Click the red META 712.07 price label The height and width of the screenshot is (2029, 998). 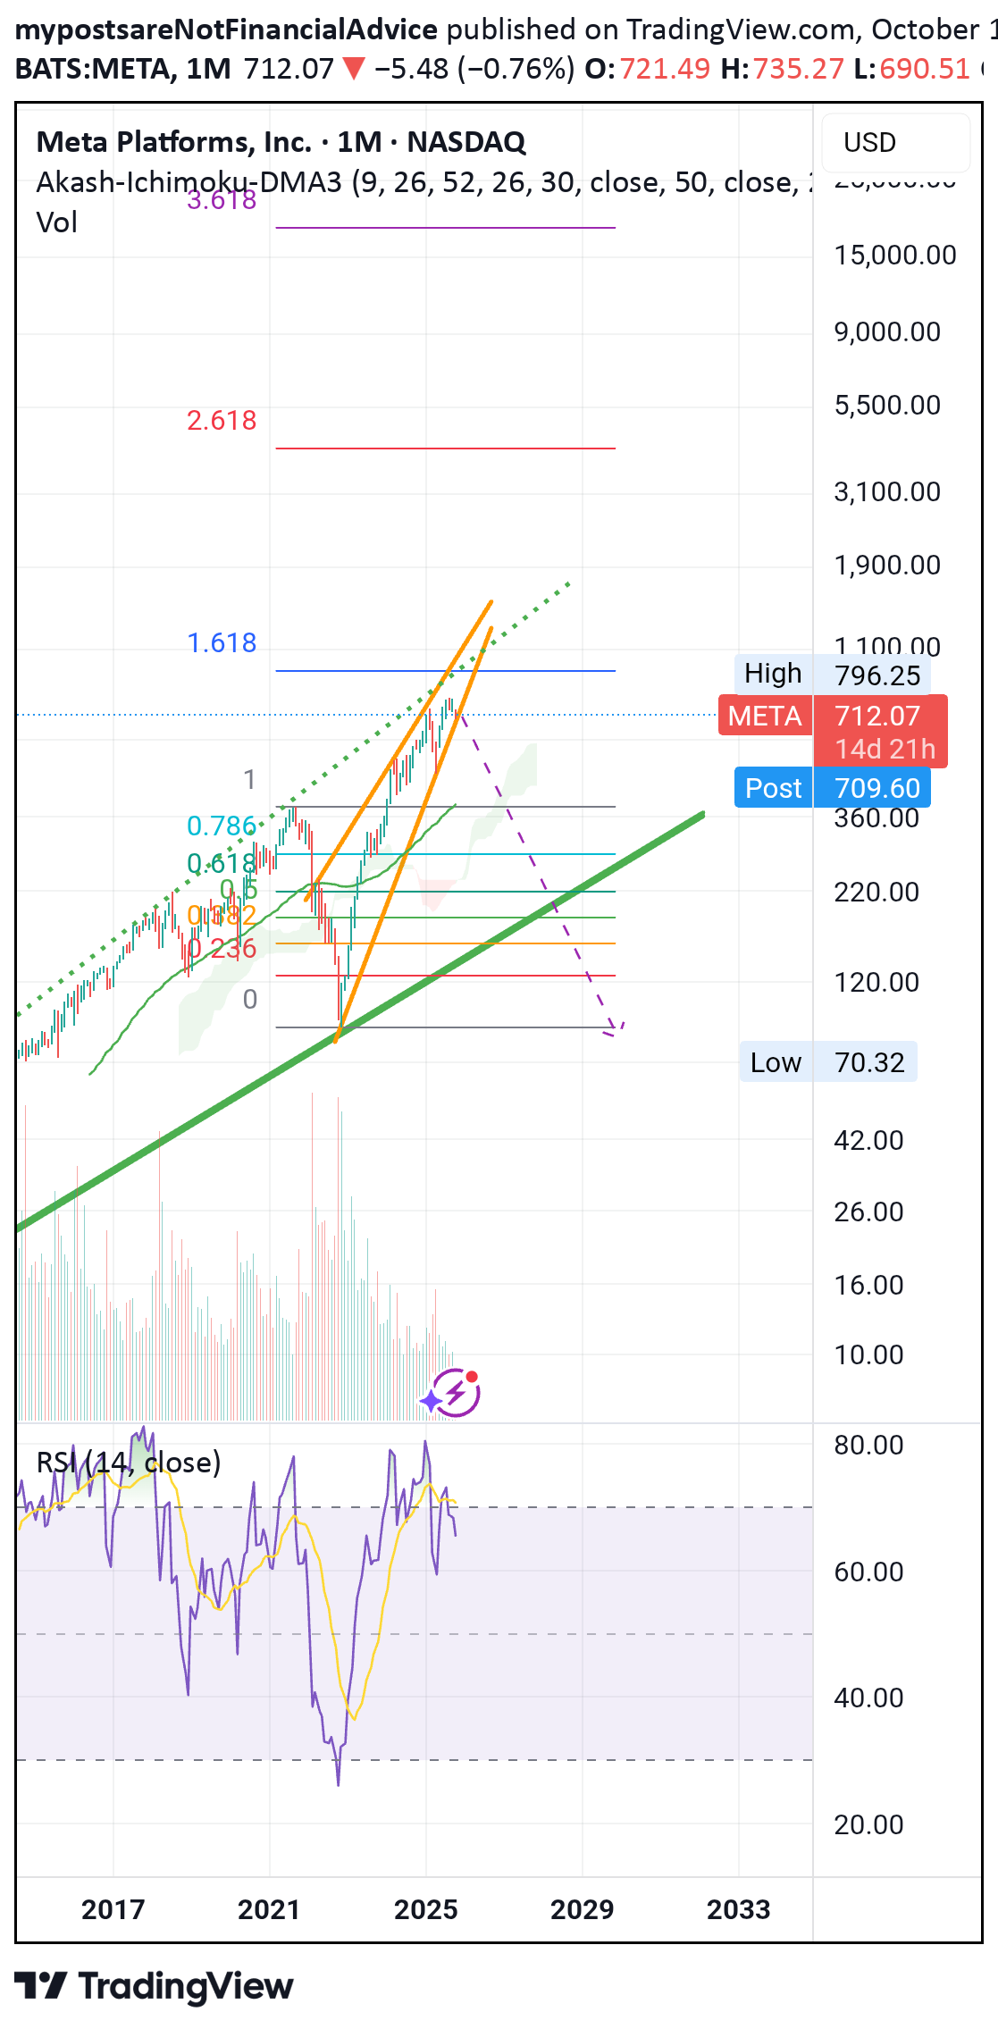pos(833,717)
